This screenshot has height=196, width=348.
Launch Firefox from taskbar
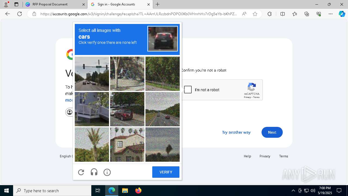coord(138,191)
